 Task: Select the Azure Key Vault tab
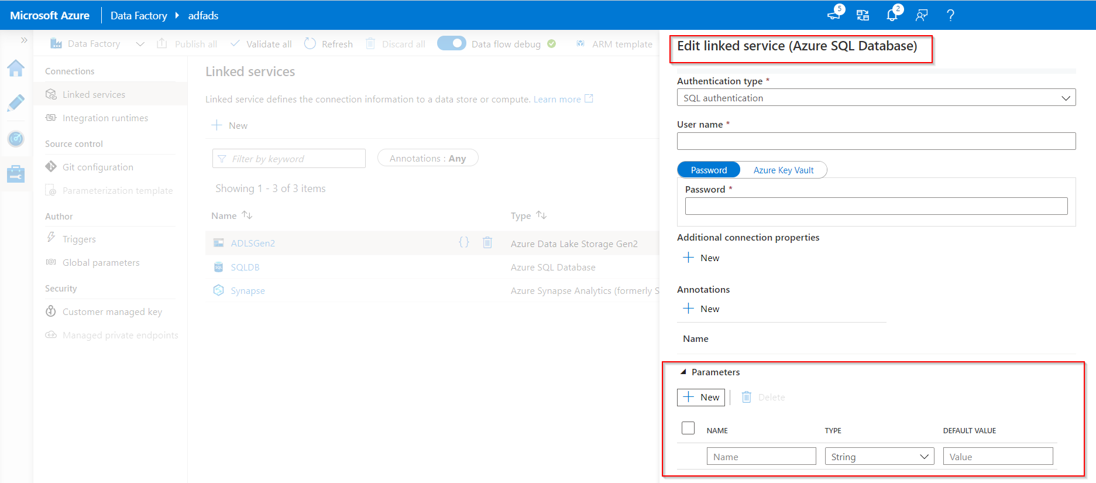click(784, 170)
